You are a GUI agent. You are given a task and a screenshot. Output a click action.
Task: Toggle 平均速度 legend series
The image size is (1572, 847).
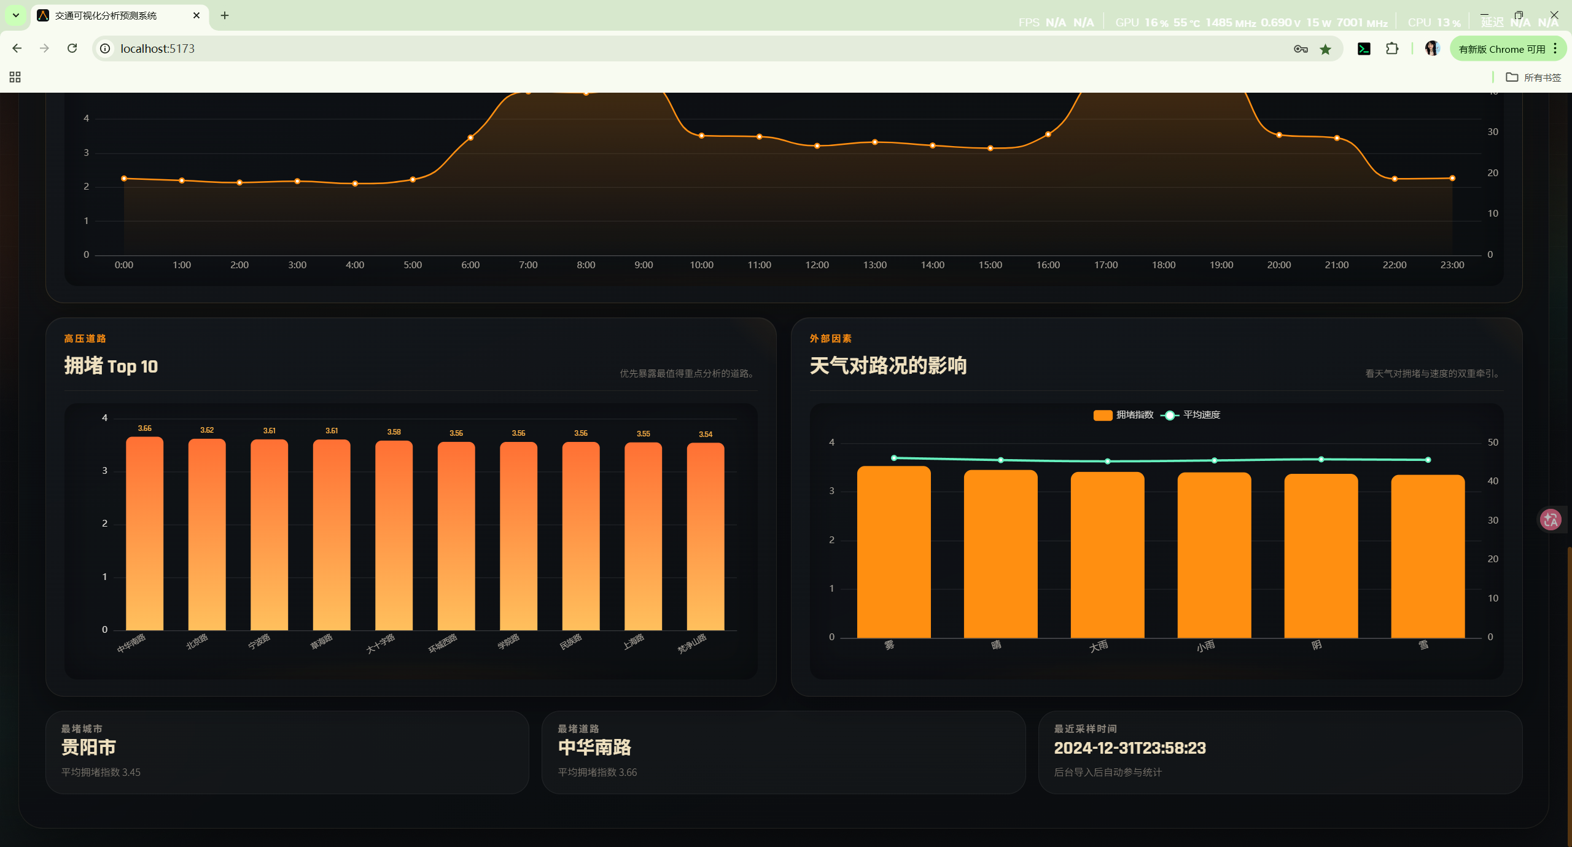(1191, 415)
